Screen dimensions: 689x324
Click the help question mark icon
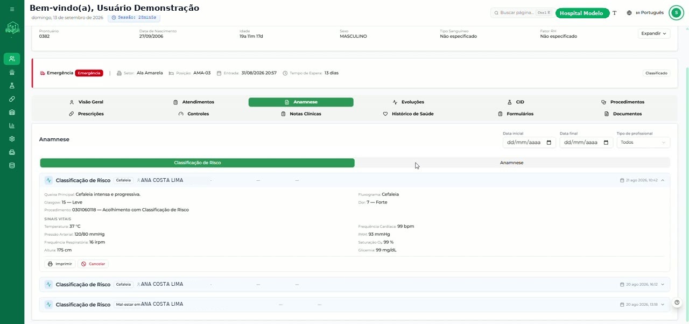[x=677, y=302]
